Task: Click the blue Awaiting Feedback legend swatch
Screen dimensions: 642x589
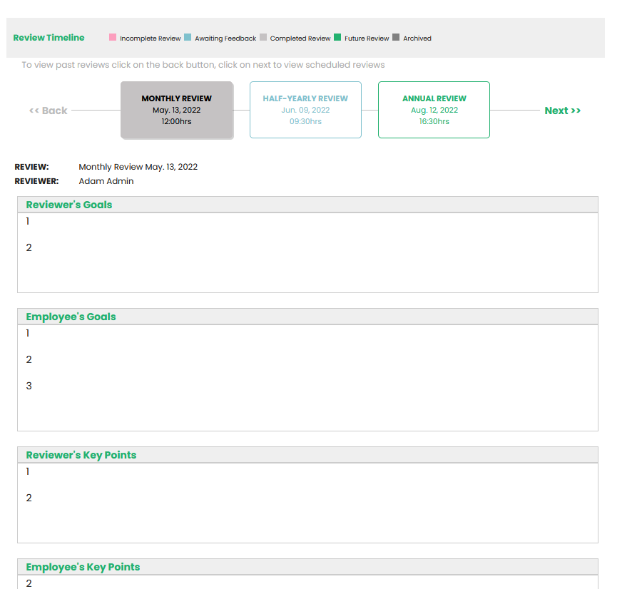Action: pyautogui.click(x=188, y=37)
